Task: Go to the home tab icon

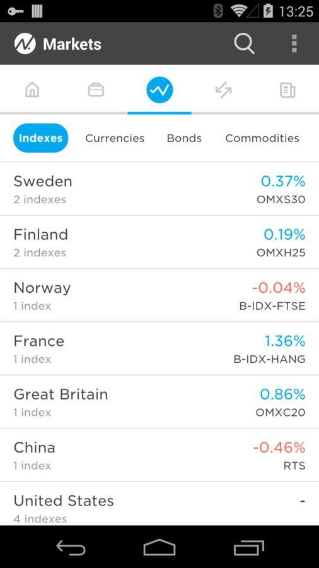Action: coord(32,90)
